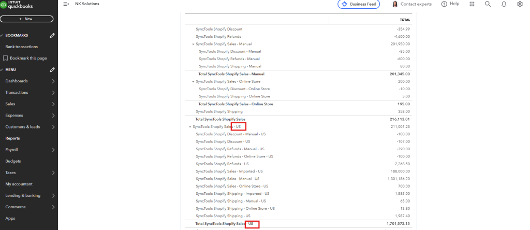Screen dimensions: 530x230
Task: Open the Bank transactions bookmark
Action: pyautogui.click(x=22, y=47)
